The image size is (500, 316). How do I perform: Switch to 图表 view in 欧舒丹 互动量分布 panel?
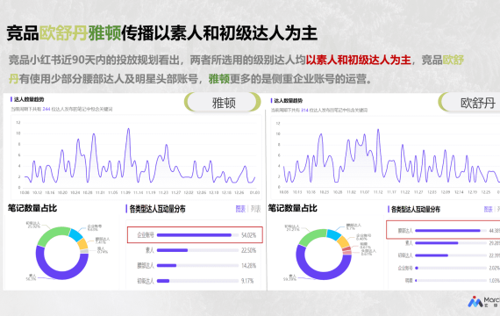[x=489, y=210]
